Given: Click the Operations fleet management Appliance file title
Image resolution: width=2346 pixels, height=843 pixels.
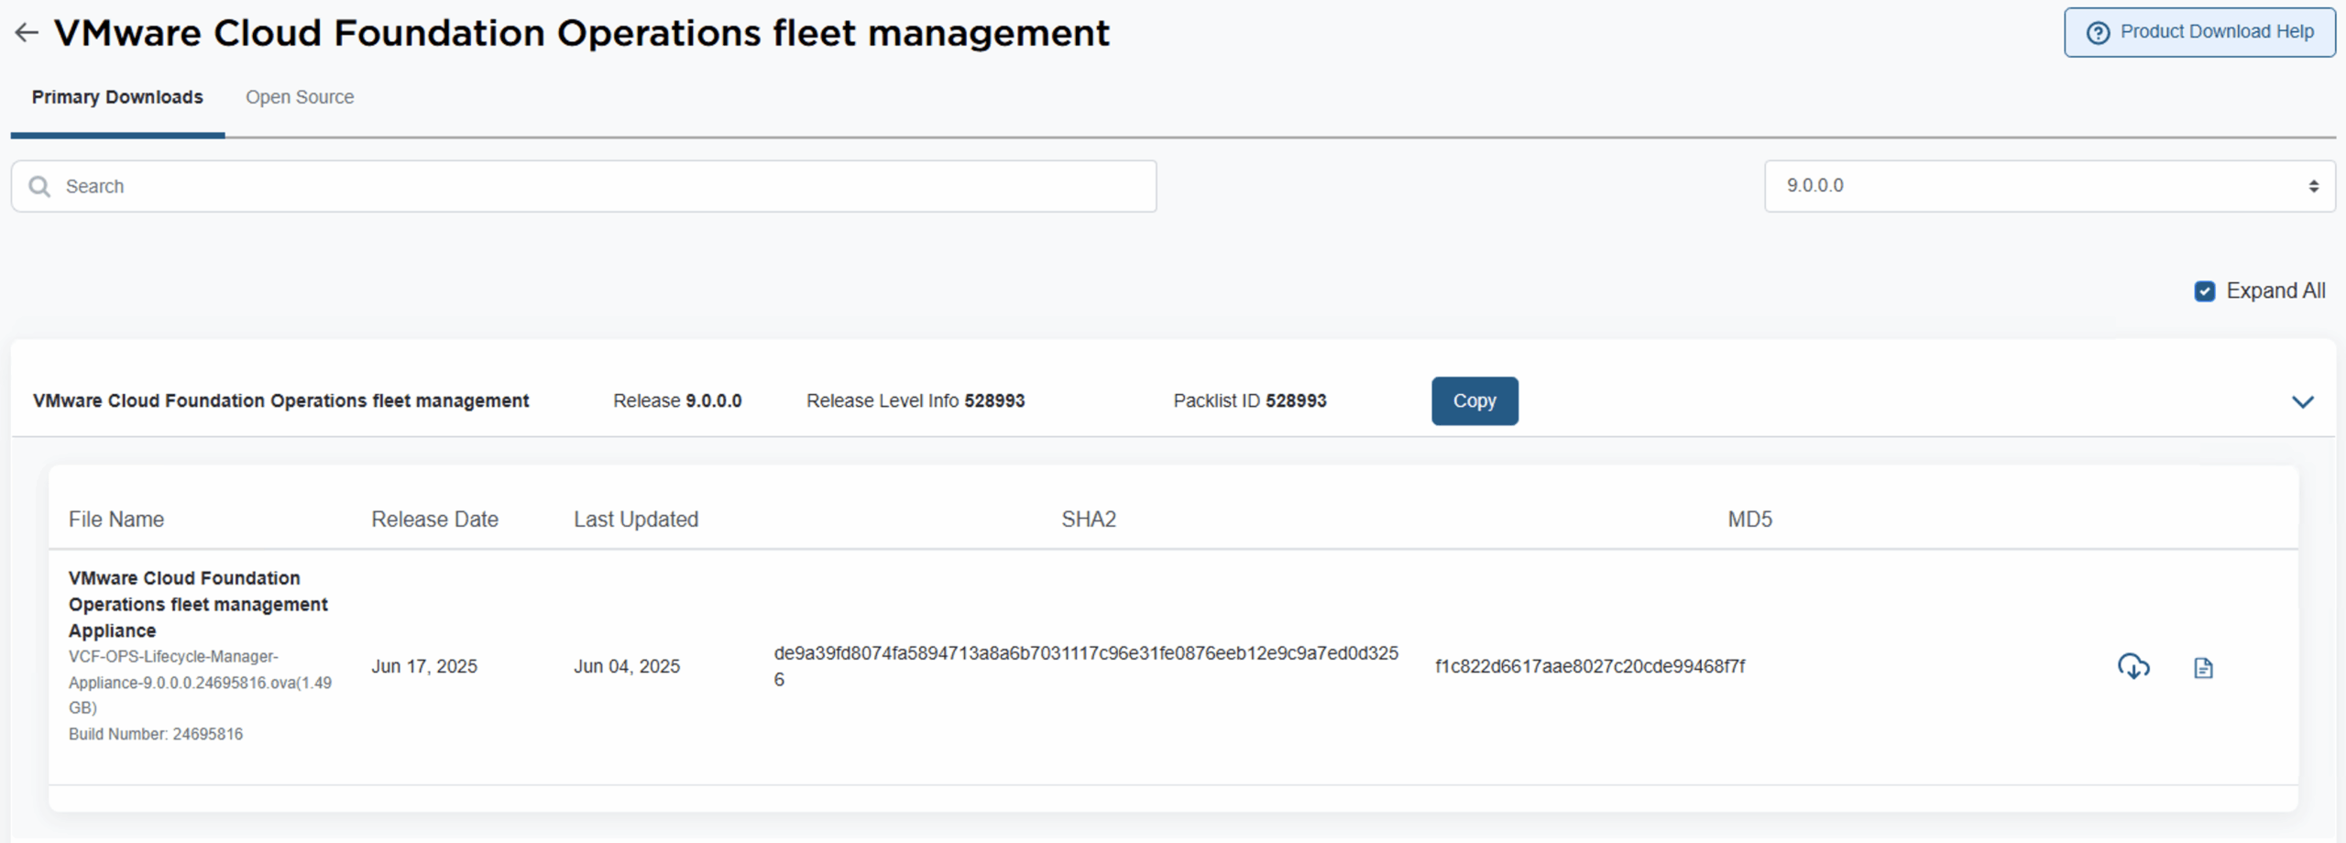Looking at the screenshot, I should 198,605.
